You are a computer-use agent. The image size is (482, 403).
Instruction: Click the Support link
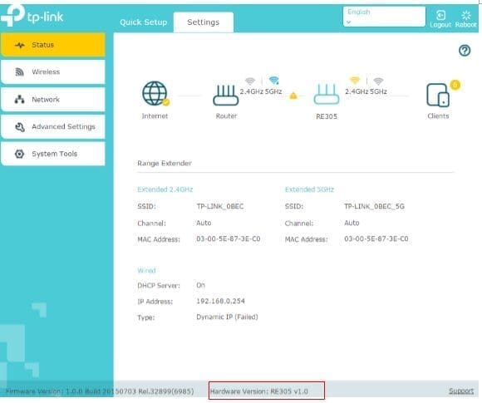click(x=461, y=391)
